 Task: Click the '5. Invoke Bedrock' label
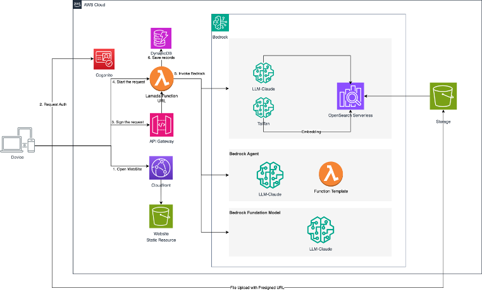[x=190, y=74]
